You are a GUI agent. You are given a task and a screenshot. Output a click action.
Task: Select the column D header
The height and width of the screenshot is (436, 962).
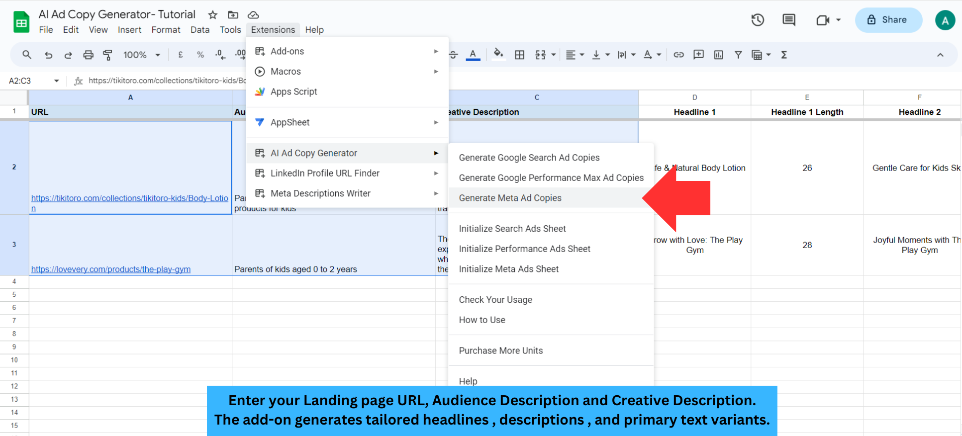point(694,97)
